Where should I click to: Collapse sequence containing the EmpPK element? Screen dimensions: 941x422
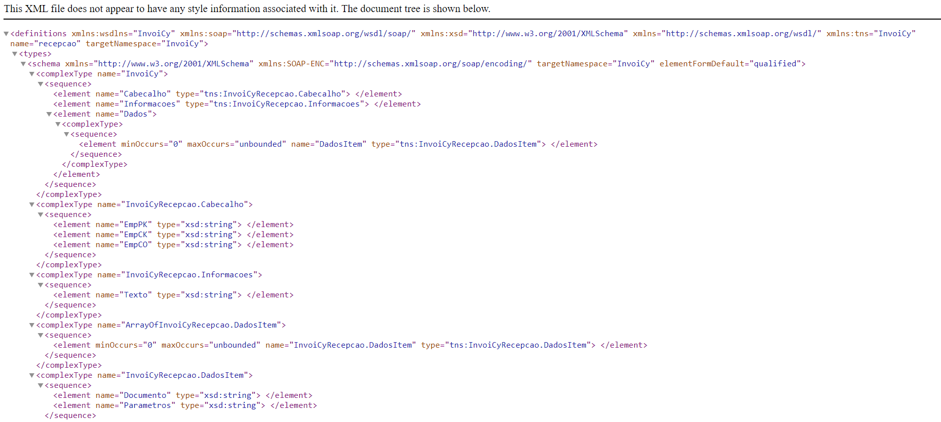coord(40,215)
